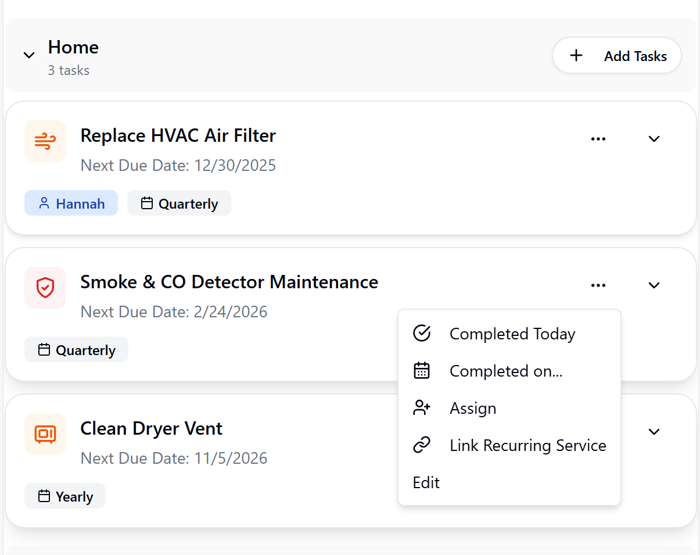Select the calendar icon next to Completed on...
700x555 pixels.
click(x=421, y=370)
